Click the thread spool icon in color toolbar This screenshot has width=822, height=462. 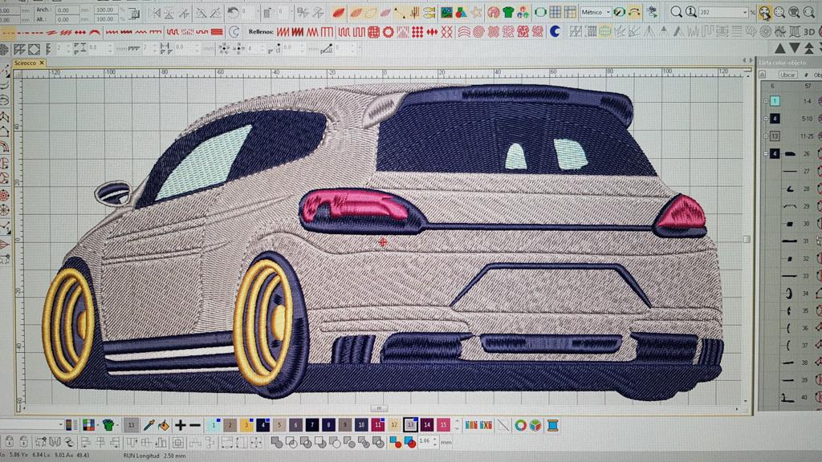tap(551, 425)
